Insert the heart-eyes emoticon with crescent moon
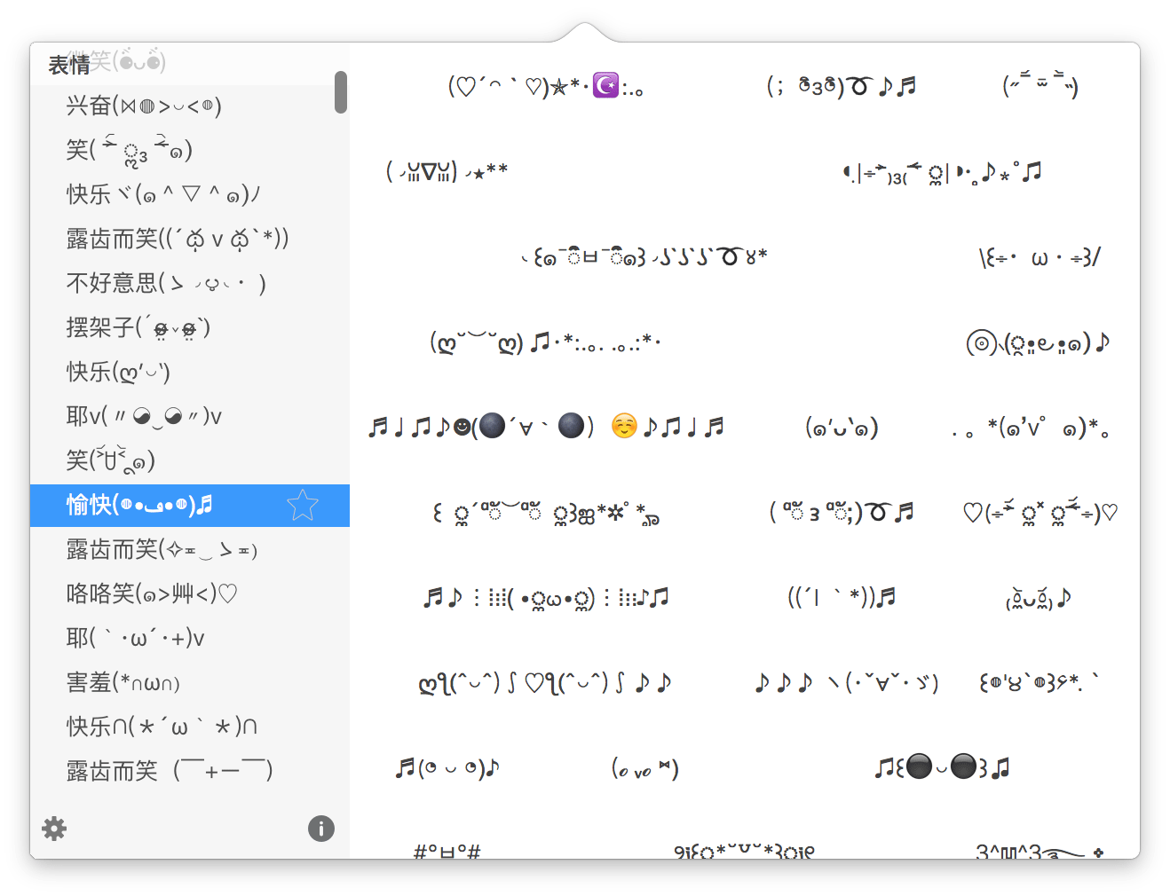This screenshot has height=896, width=1170. tap(545, 86)
